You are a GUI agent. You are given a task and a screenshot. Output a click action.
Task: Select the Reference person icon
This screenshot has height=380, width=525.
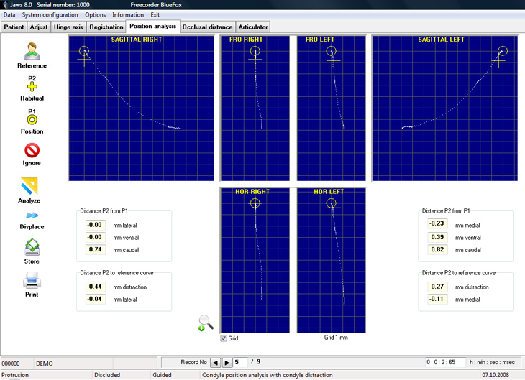coord(32,51)
